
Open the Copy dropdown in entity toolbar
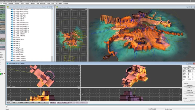point(66,103)
